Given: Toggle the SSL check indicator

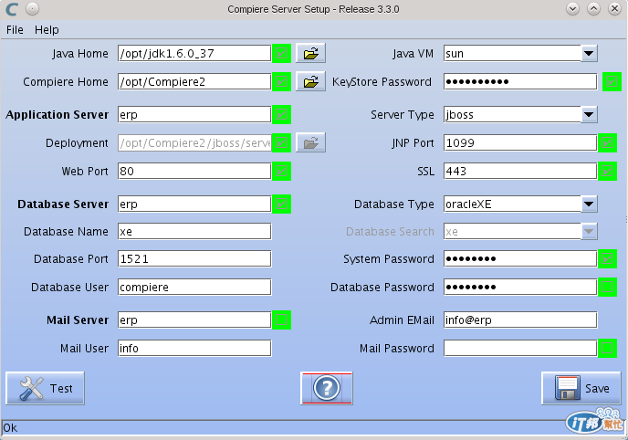Looking at the screenshot, I should [x=607, y=171].
